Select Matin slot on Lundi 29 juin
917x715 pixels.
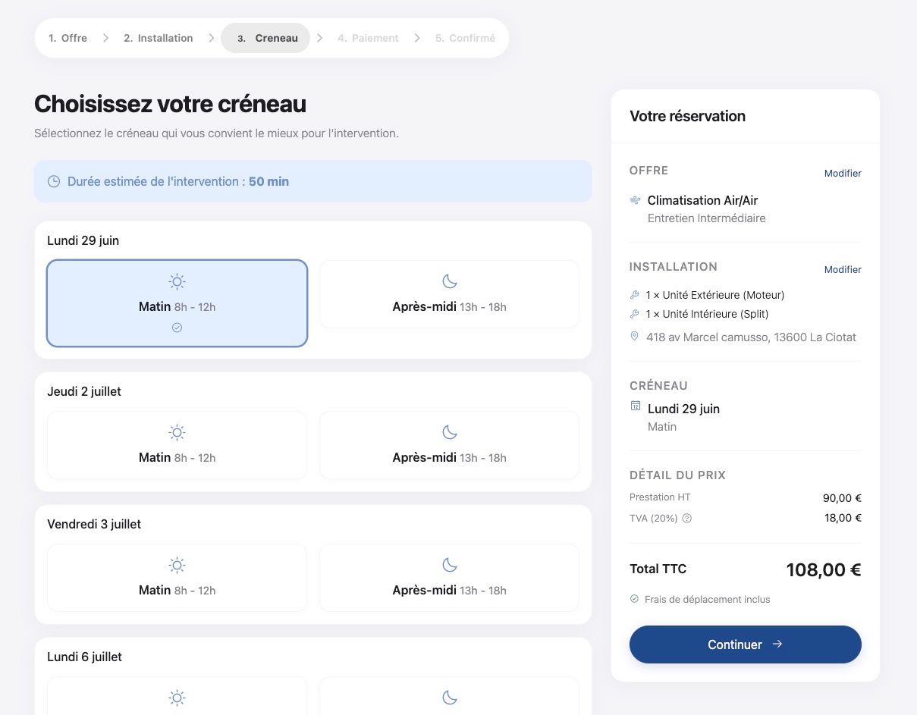pos(177,303)
